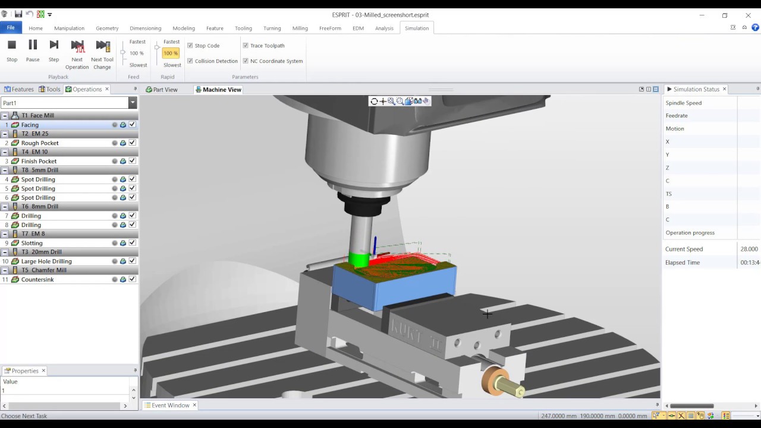Click the machine icon on Countersink row

(123, 279)
